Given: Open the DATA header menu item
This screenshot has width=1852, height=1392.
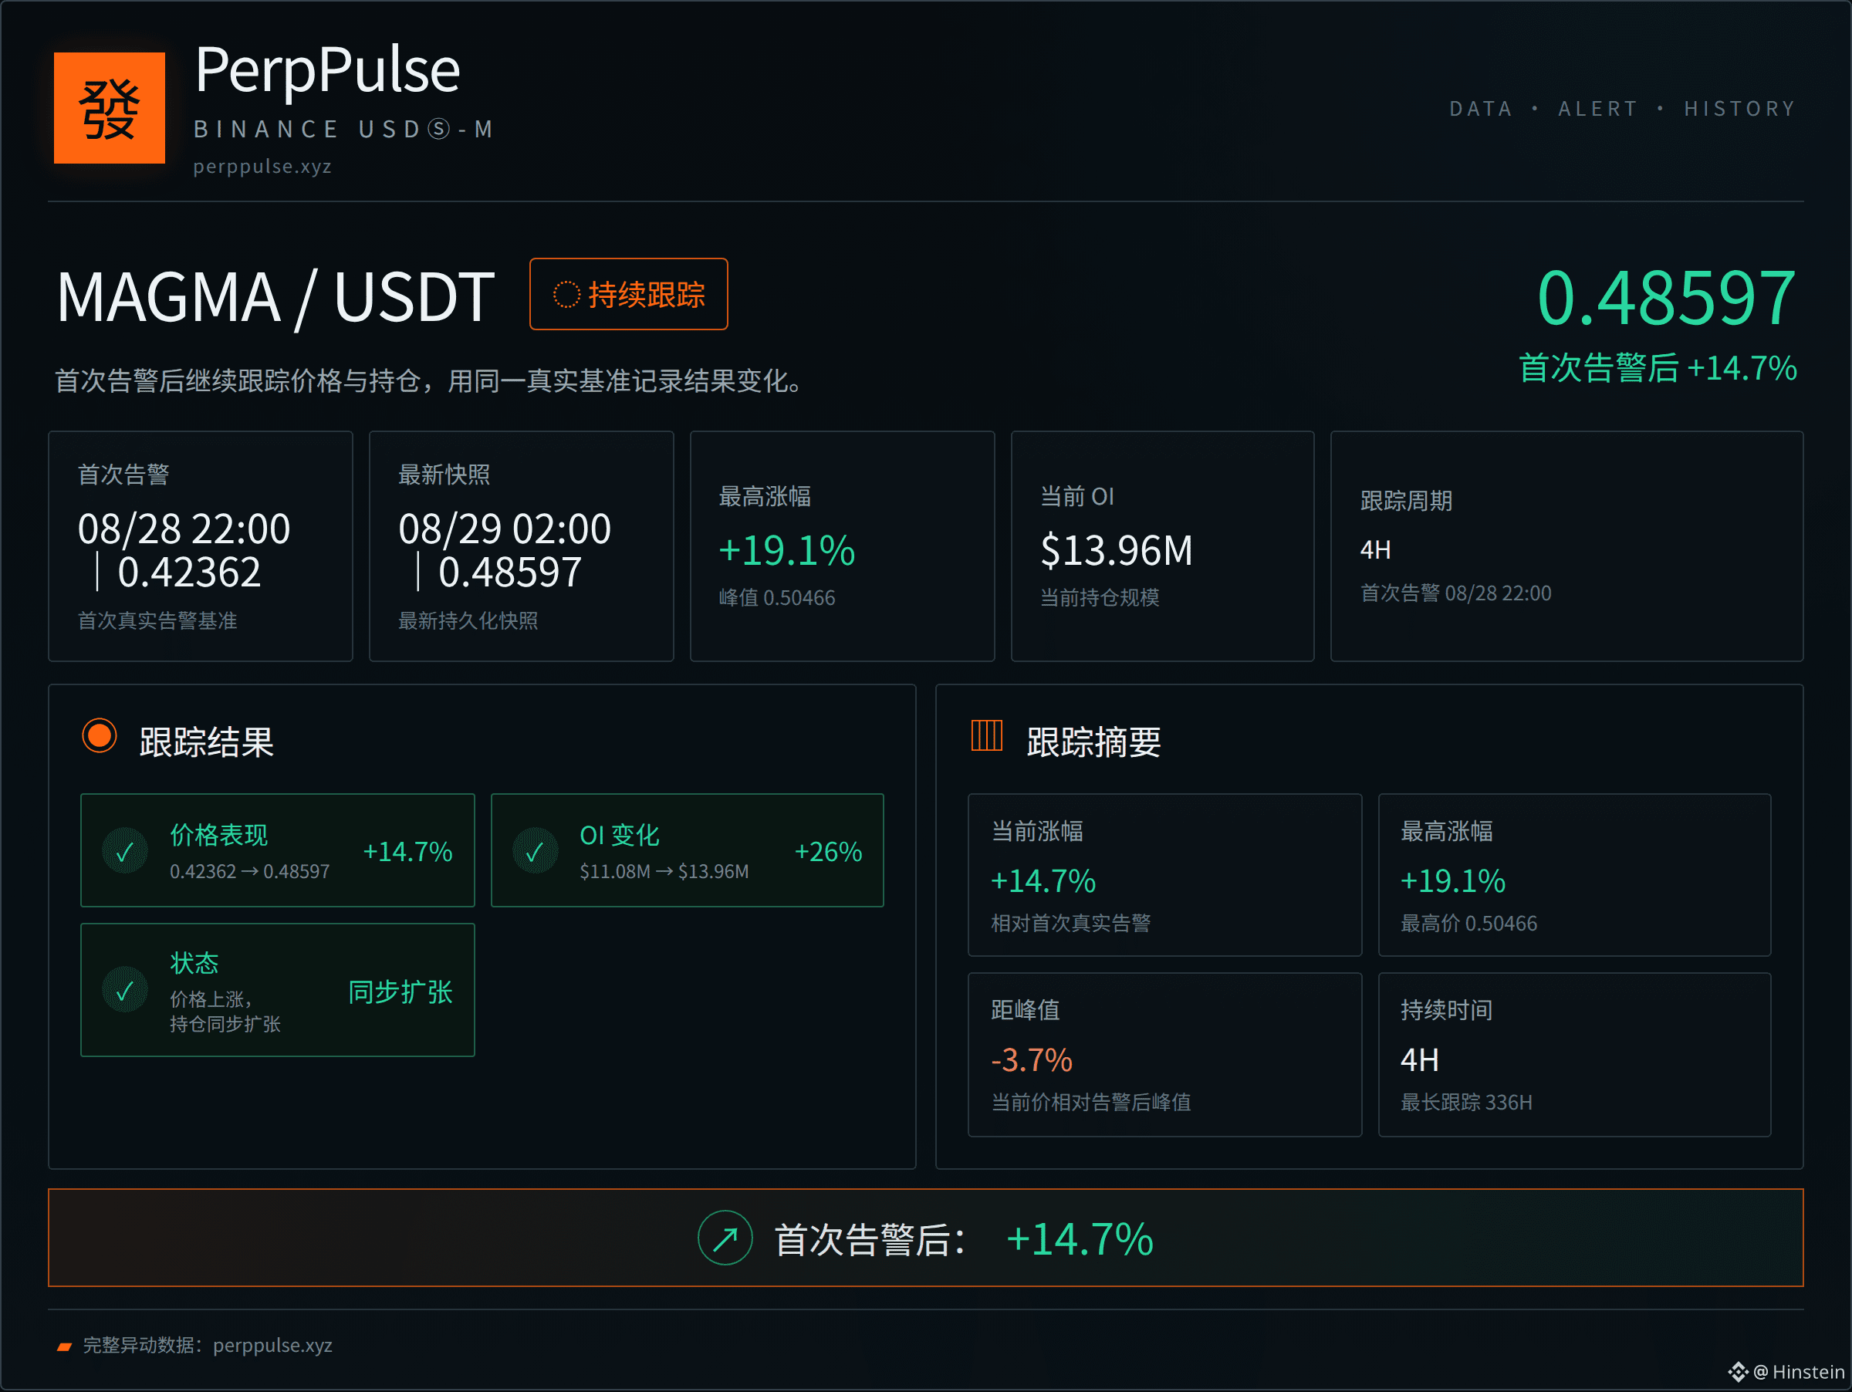Looking at the screenshot, I should [1481, 109].
